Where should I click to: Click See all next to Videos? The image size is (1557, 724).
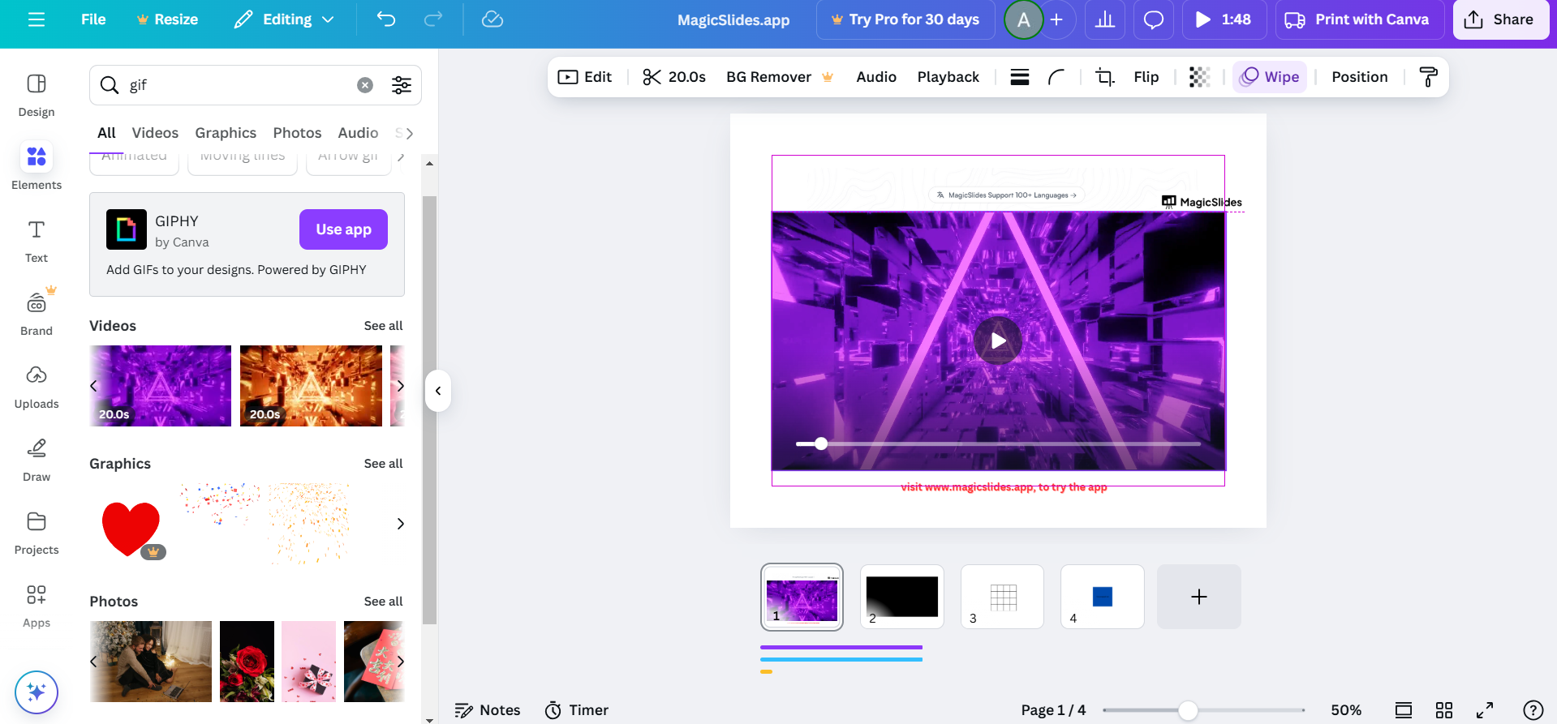tap(383, 326)
